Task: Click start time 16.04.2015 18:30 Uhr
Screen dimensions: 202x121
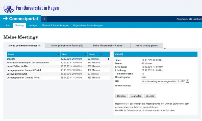Action: click(71, 78)
